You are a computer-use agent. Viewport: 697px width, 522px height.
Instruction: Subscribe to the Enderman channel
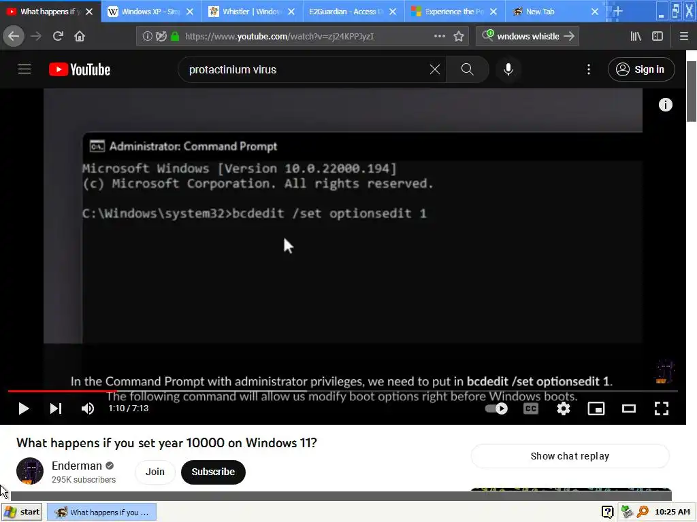[213, 472]
